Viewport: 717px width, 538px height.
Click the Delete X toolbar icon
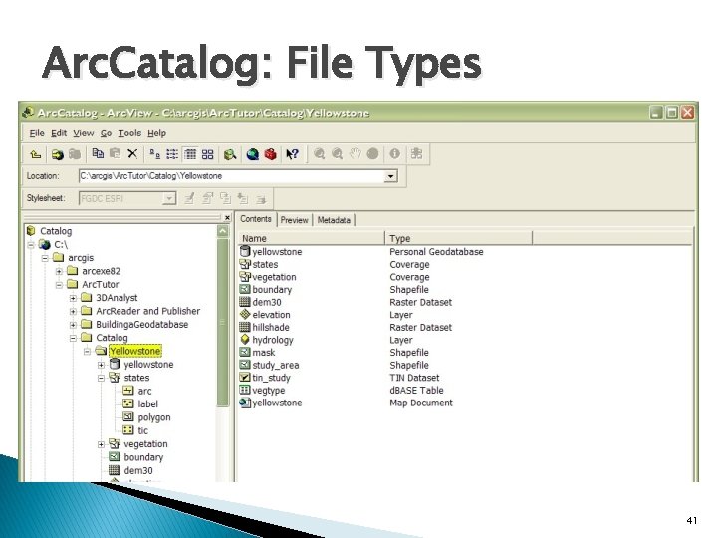tap(132, 154)
